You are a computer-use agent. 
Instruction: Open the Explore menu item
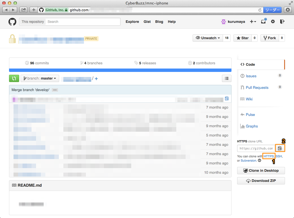132,22
